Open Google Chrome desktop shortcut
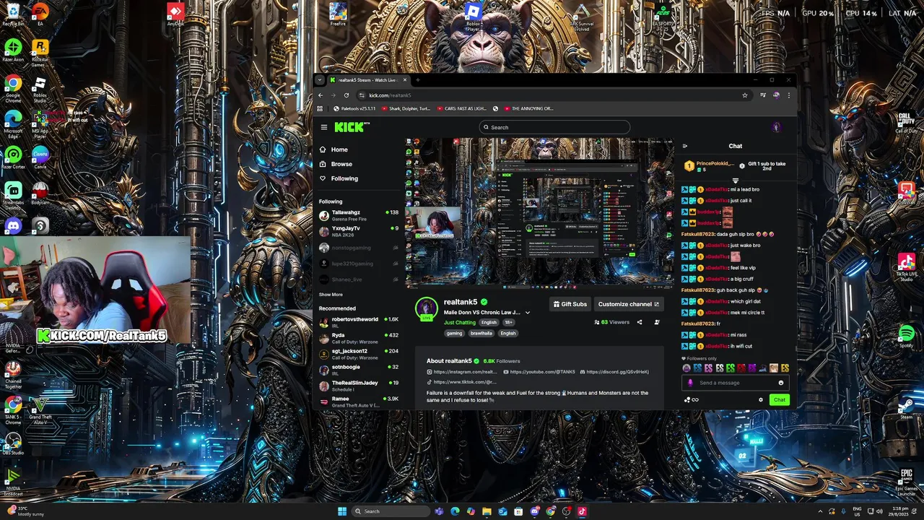Screen dimensions: 924x520 tap(13, 87)
